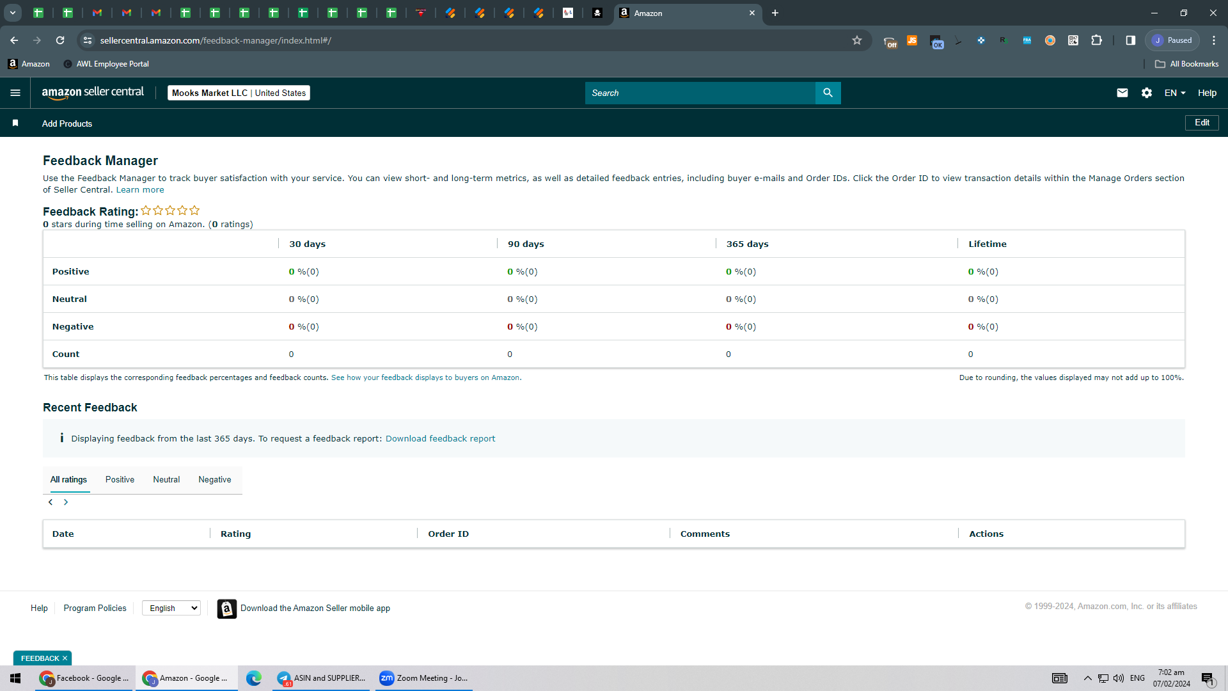This screenshot has height=691, width=1228.
Task: Click the orange JS extension icon
Action: [x=912, y=40]
